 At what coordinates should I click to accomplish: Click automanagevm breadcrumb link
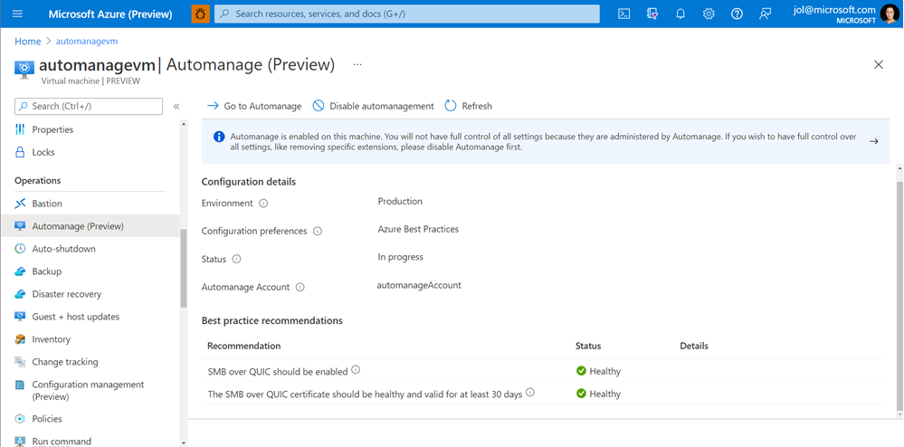click(87, 42)
